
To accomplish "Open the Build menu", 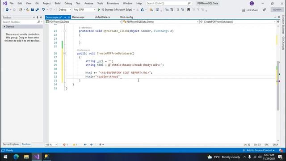I will pyautogui.click(x=58, y=3).
